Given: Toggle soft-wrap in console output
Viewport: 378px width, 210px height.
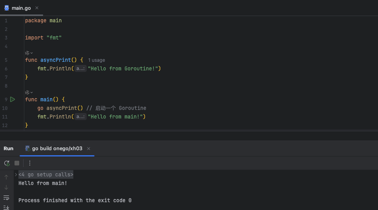Looking at the screenshot, I should (6, 198).
